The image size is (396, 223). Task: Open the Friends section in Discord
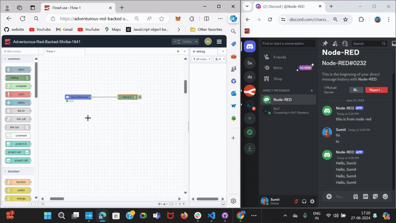click(280, 57)
